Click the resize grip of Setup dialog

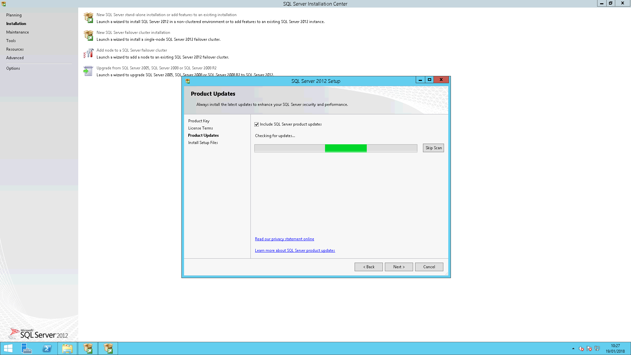point(446,273)
